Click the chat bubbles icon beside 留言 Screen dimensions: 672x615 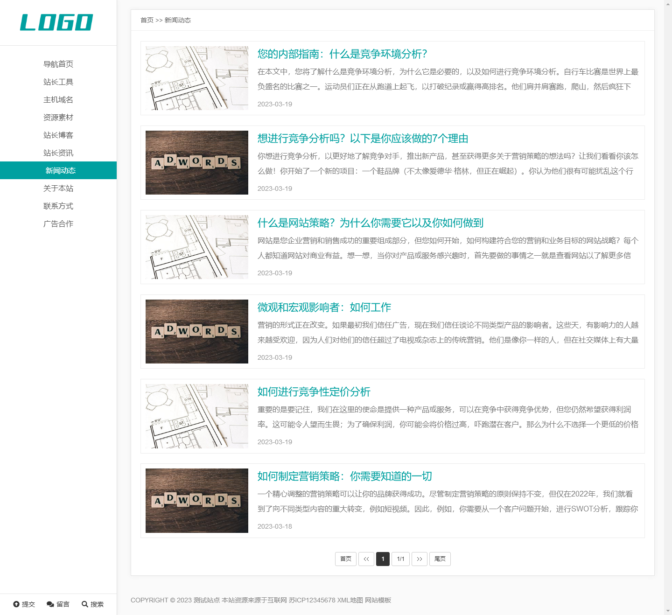50,604
